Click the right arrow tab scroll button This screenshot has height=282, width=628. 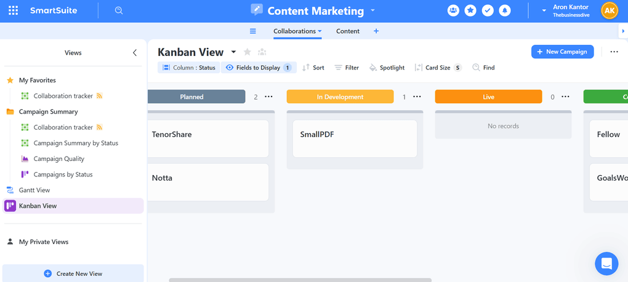coord(623,31)
